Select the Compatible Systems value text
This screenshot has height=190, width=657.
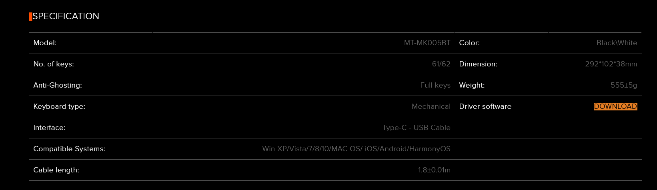click(x=356, y=149)
